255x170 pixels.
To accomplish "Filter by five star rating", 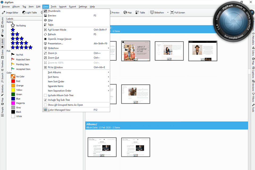I will pos(22,48).
